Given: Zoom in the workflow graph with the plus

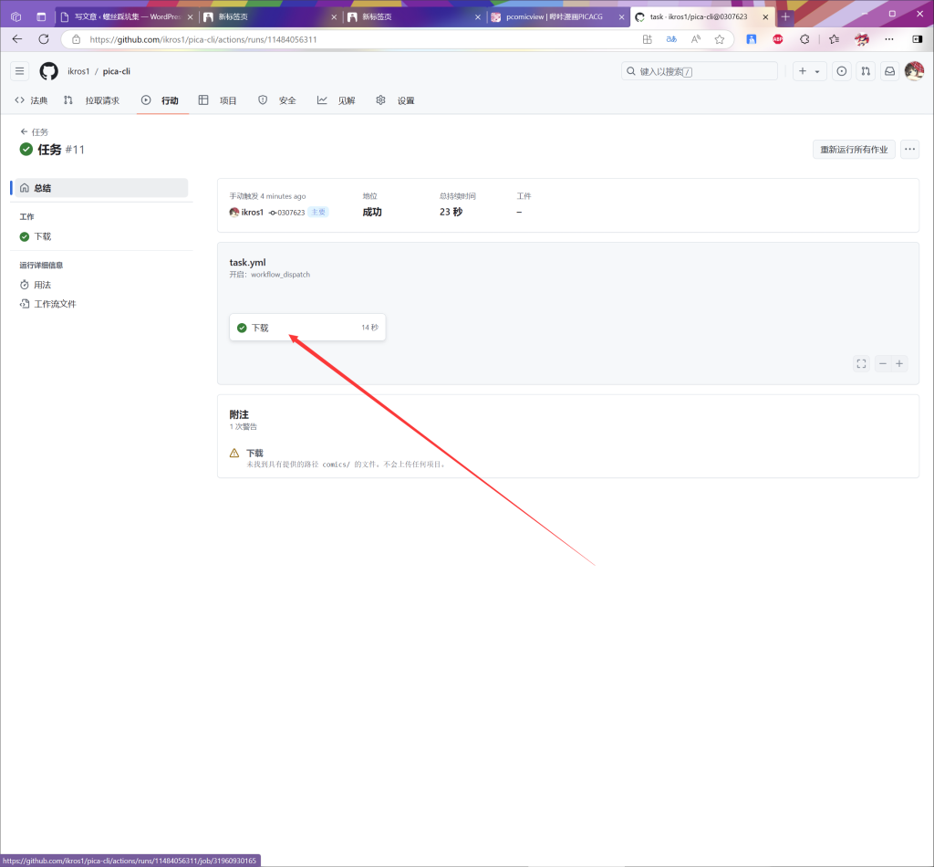Looking at the screenshot, I should pyautogui.click(x=899, y=363).
